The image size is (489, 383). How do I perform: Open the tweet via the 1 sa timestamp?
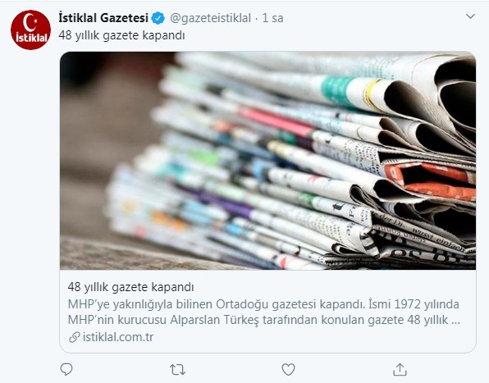272,18
